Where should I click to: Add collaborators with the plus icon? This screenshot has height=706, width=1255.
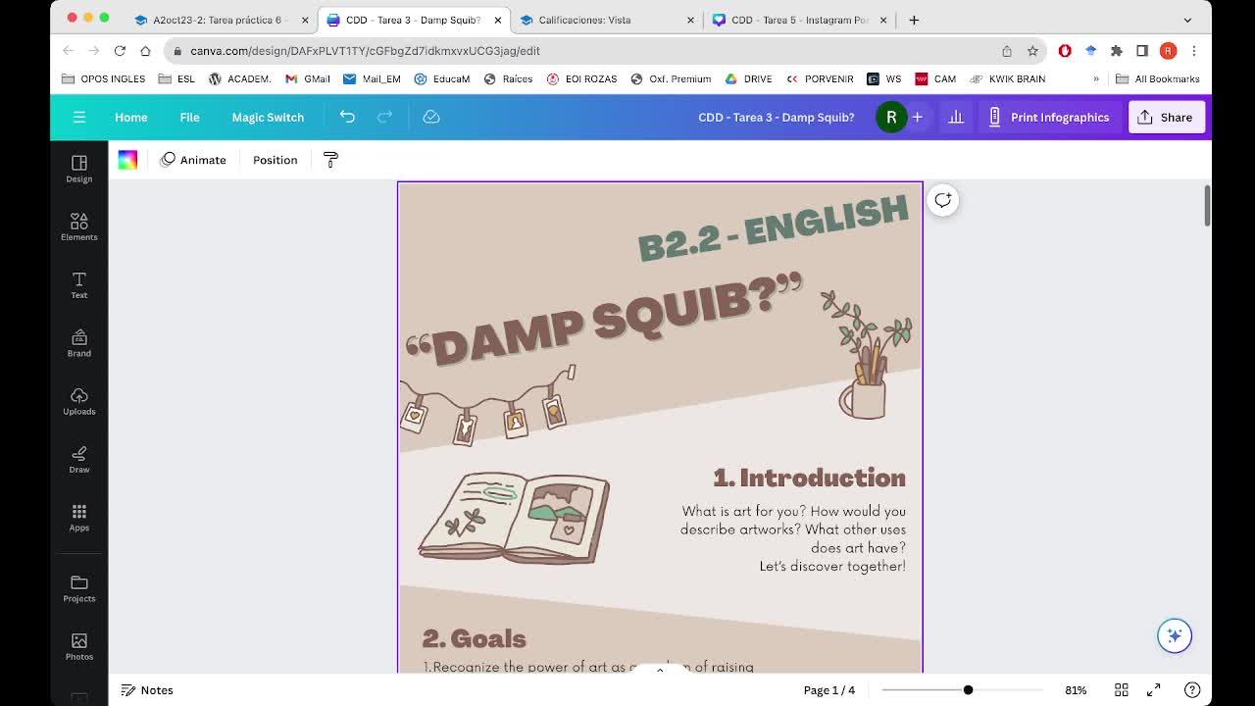point(917,117)
